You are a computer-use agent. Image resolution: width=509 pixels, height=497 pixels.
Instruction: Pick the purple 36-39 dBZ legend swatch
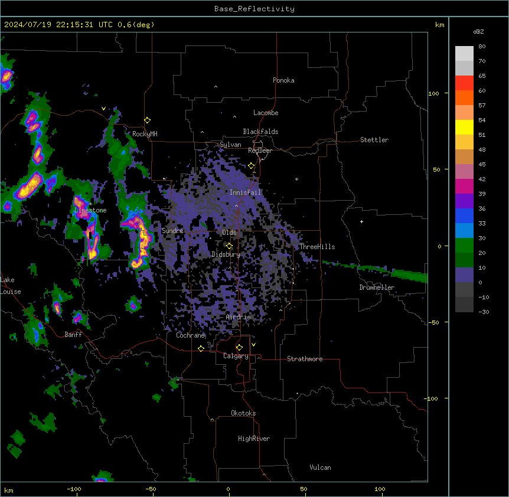pyautogui.click(x=464, y=201)
